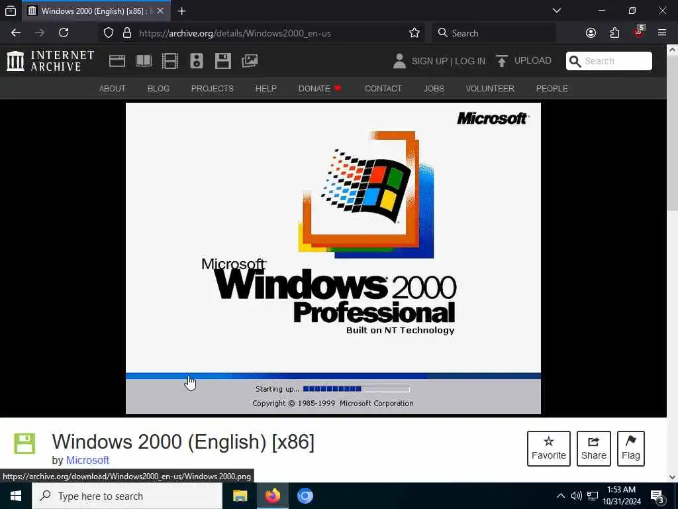Open the Internet Archive home logo
The image size is (678, 509).
coord(50,60)
